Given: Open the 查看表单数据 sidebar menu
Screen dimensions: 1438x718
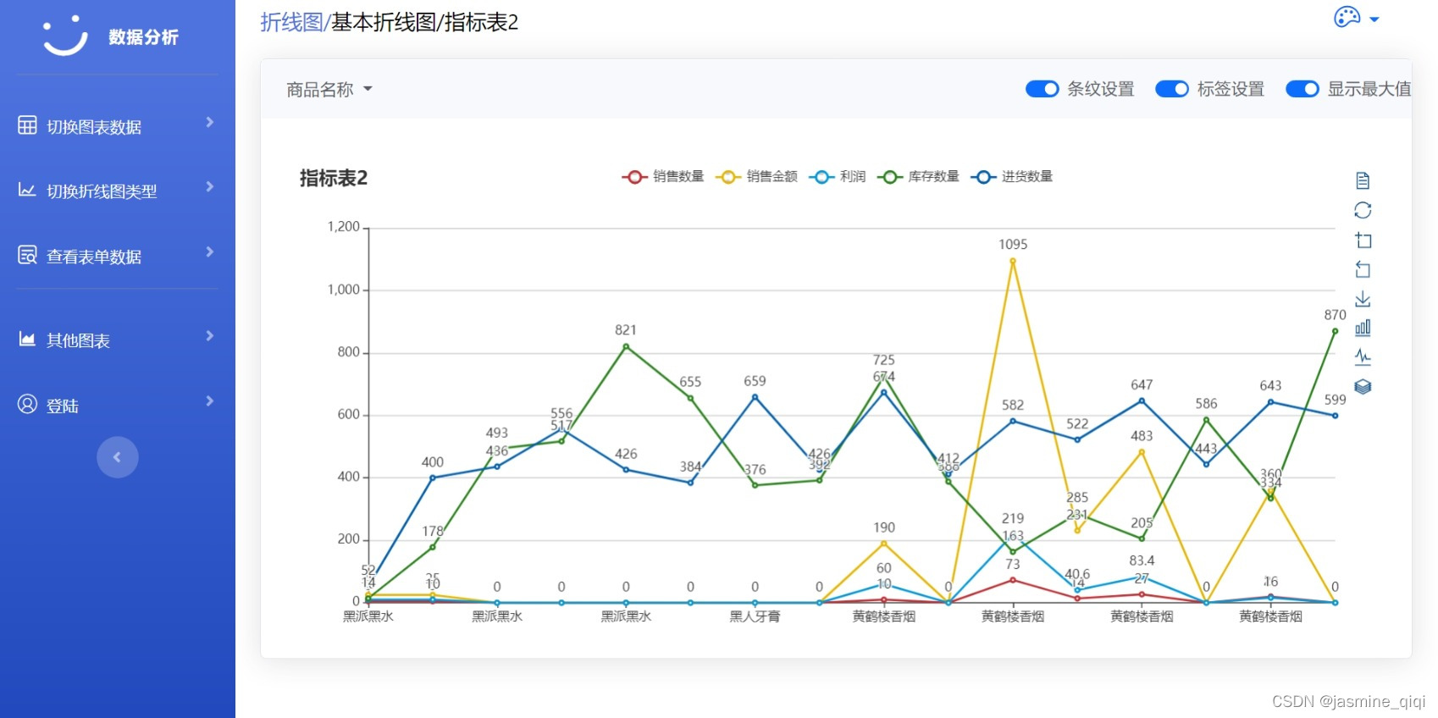Looking at the screenshot, I should [x=117, y=256].
